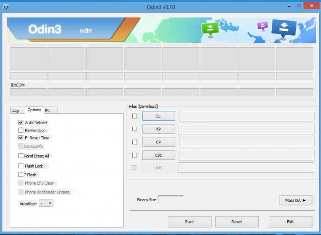Minimize the Odin3 window
Image resolution: width=321 pixels, height=235 pixels.
click(x=289, y=6)
